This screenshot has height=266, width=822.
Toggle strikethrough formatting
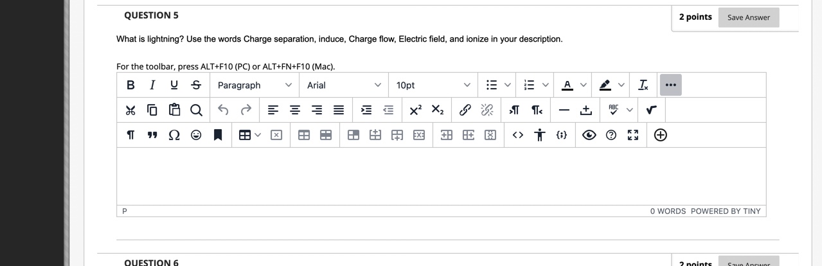(x=195, y=85)
